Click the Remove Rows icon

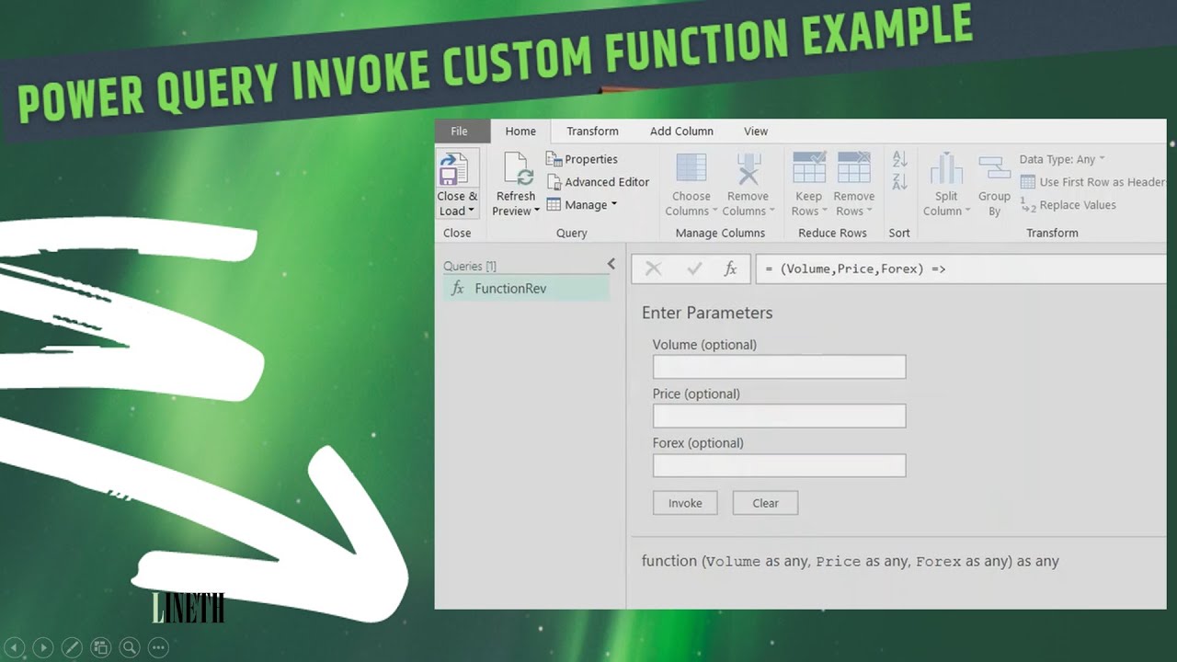pos(853,168)
